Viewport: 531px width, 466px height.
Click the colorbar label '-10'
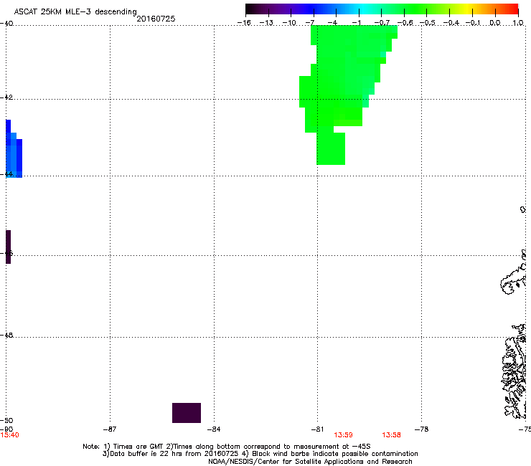click(289, 23)
